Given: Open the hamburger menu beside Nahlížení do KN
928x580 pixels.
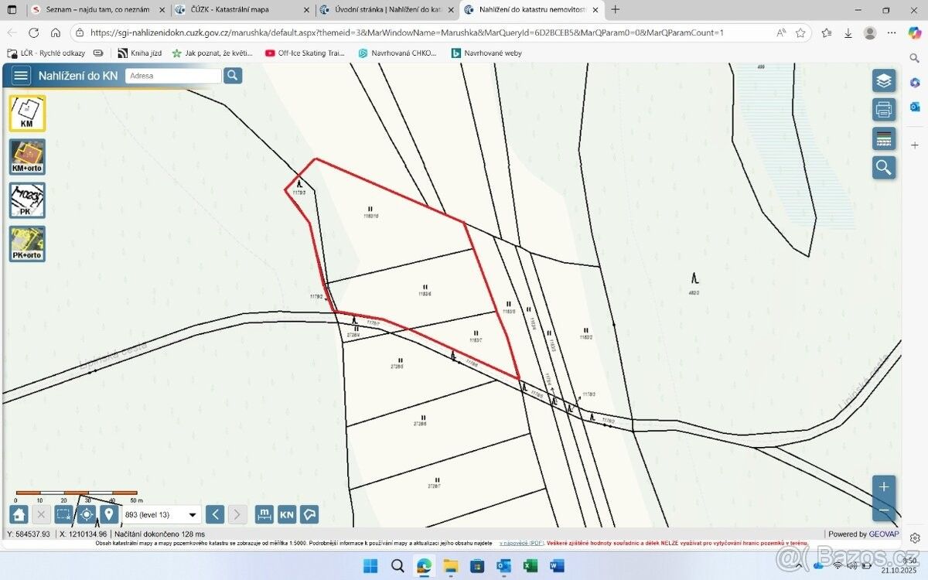Looking at the screenshot, I should 21,76.
